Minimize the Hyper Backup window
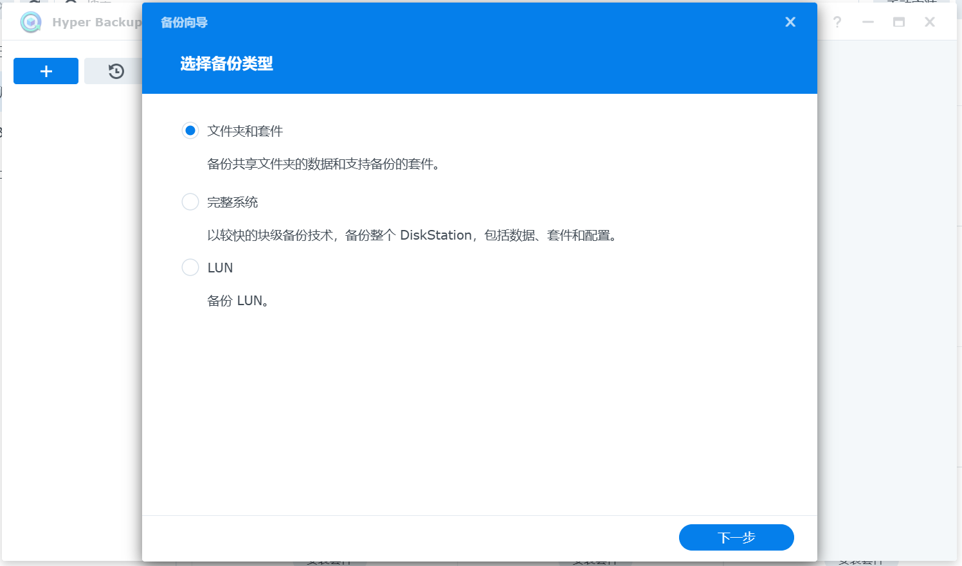962x566 pixels. point(867,22)
